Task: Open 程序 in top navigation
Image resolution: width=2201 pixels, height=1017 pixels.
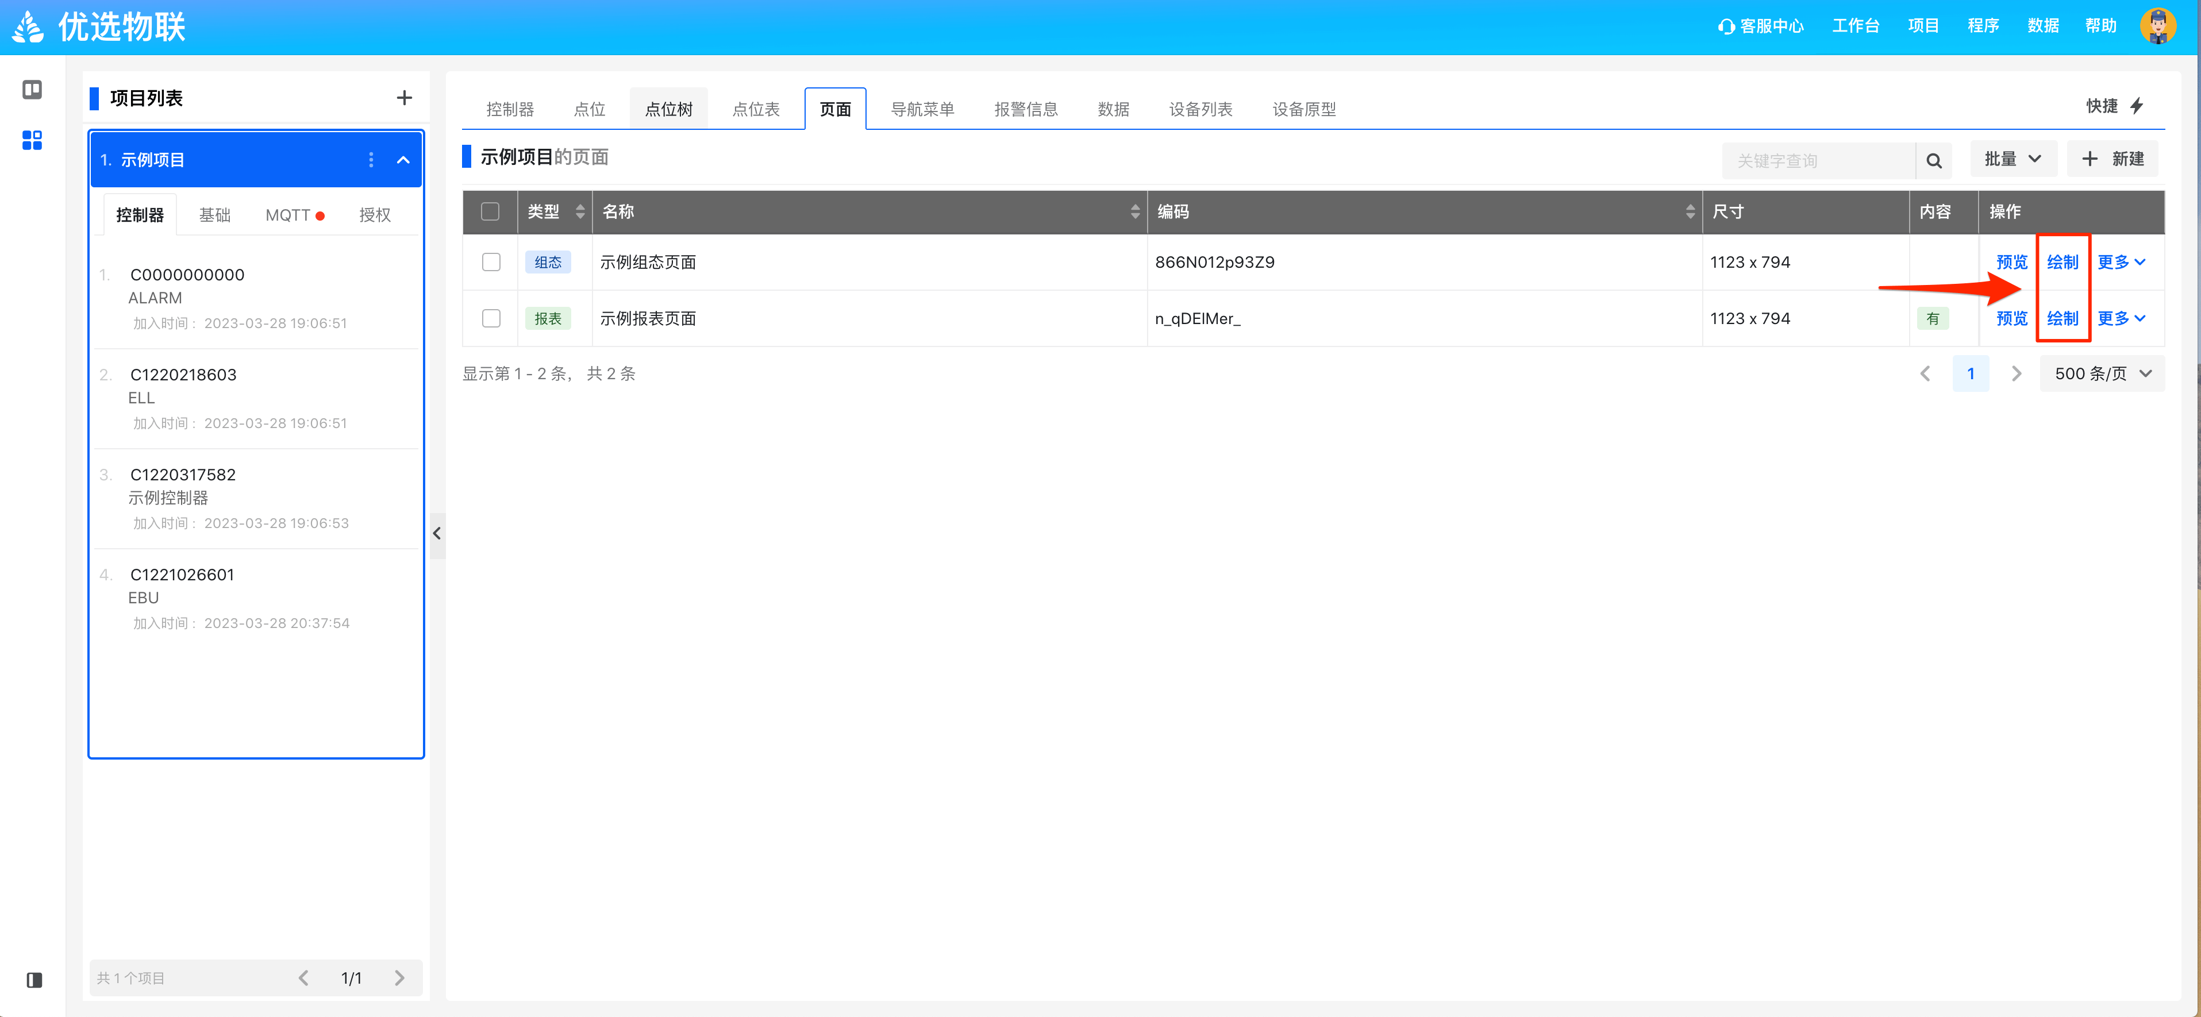Action: click(1983, 26)
